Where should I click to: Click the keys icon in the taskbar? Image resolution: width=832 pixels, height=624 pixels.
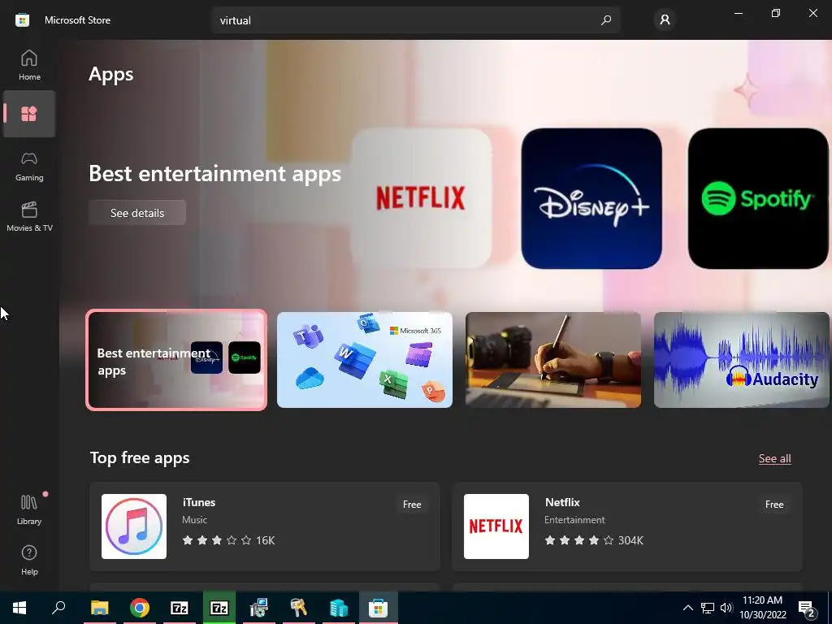click(299, 608)
